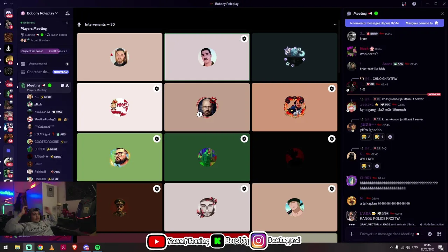
Task: Open Windows Start menu
Action: point(6,247)
